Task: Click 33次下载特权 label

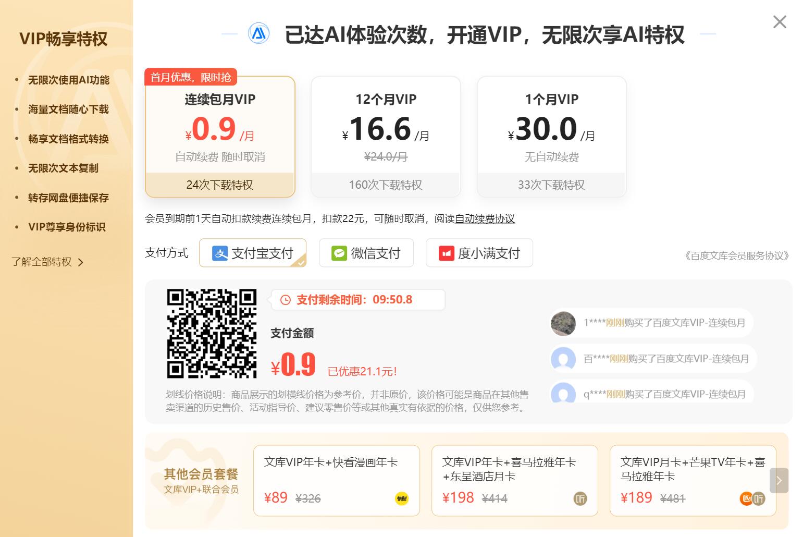Action: (551, 185)
